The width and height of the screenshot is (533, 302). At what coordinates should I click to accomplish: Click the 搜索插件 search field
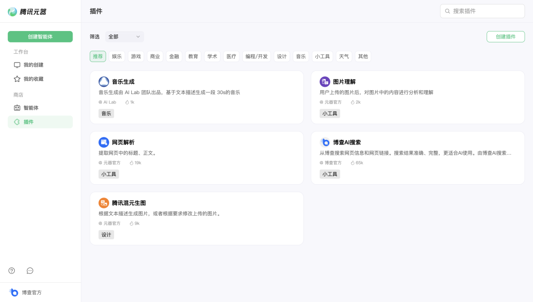tap(482, 11)
